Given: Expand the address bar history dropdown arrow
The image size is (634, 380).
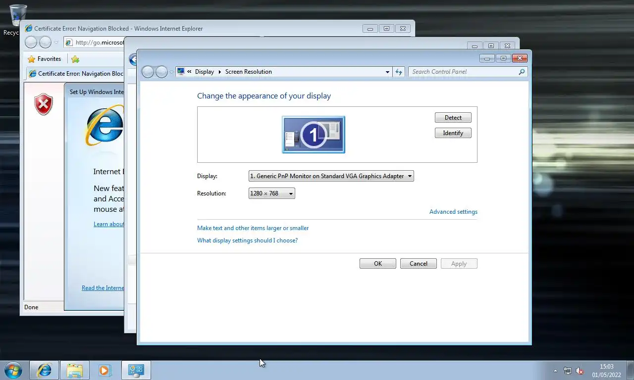Looking at the screenshot, I should click(x=387, y=72).
